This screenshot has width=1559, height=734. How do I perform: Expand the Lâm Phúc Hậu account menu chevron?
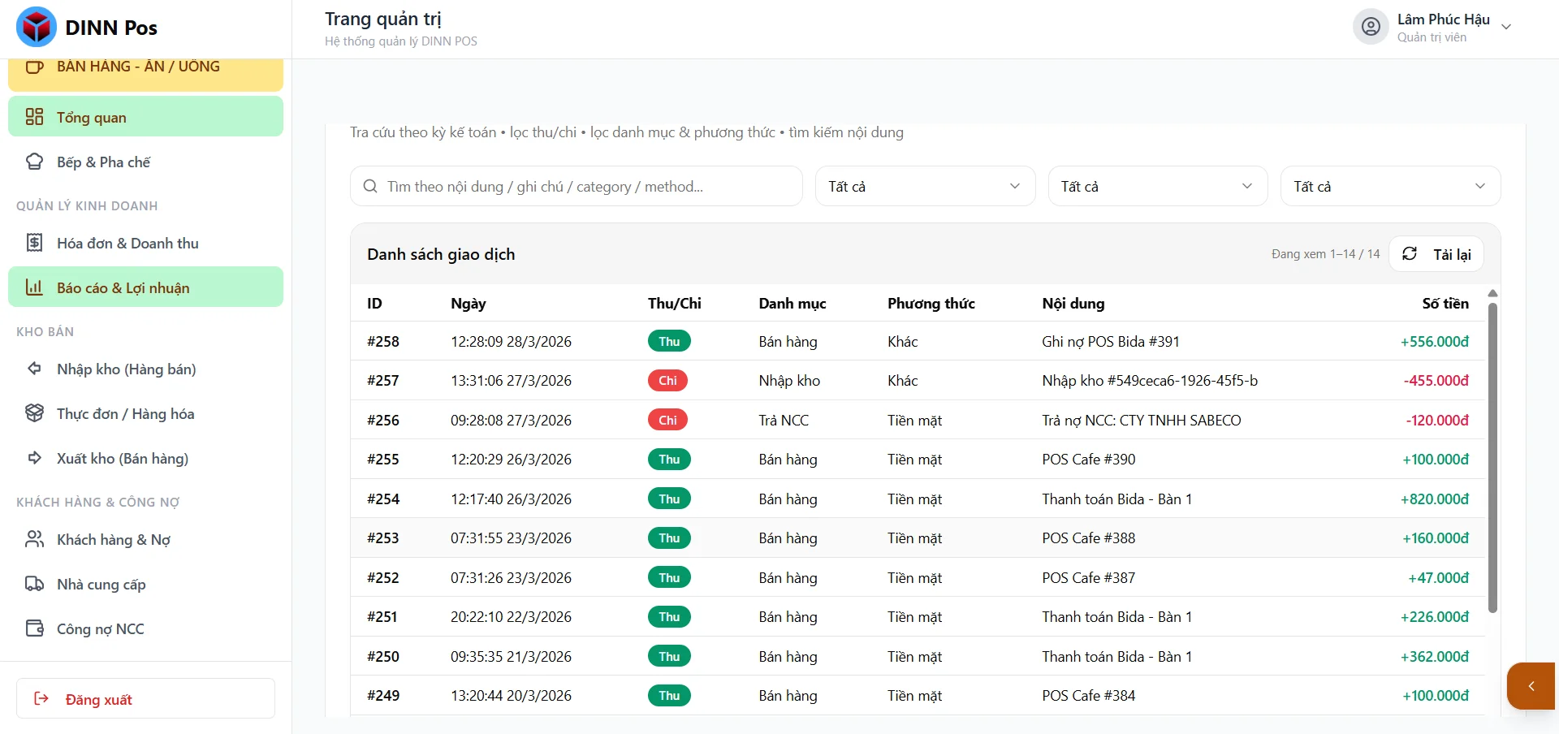1506,27
